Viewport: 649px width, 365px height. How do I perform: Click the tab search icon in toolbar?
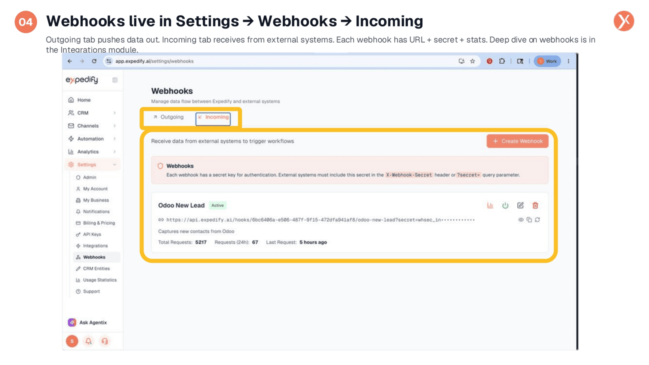[520, 61]
